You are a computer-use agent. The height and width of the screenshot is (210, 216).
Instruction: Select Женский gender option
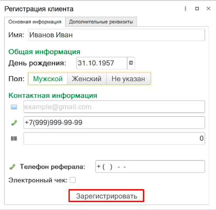(87, 79)
